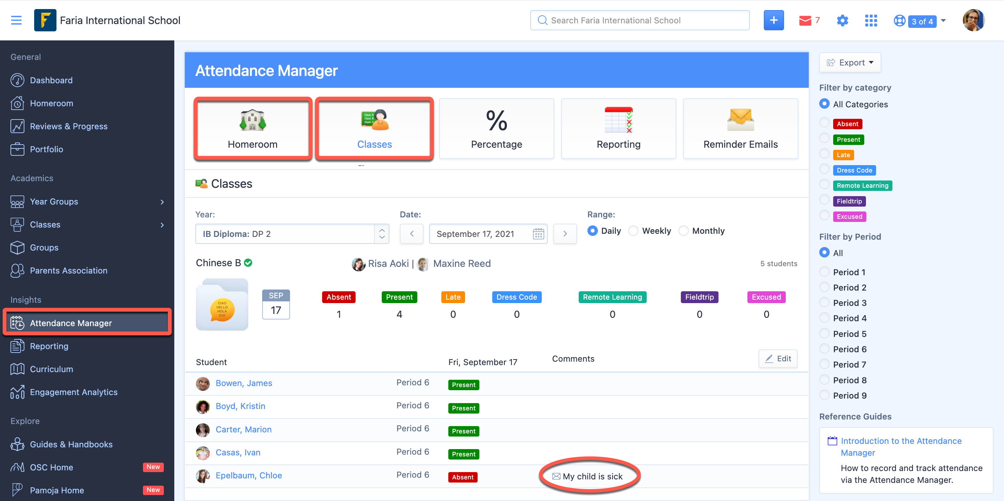
Task: Open student link Epelbaum, Chloe
Action: (249, 475)
